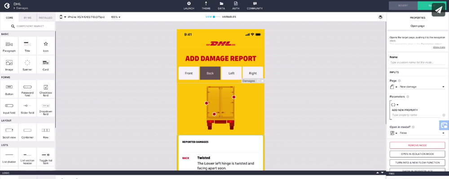This screenshot has height=179, width=449.
Task: Open the Page binding type dropdown
Action: point(394,87)
